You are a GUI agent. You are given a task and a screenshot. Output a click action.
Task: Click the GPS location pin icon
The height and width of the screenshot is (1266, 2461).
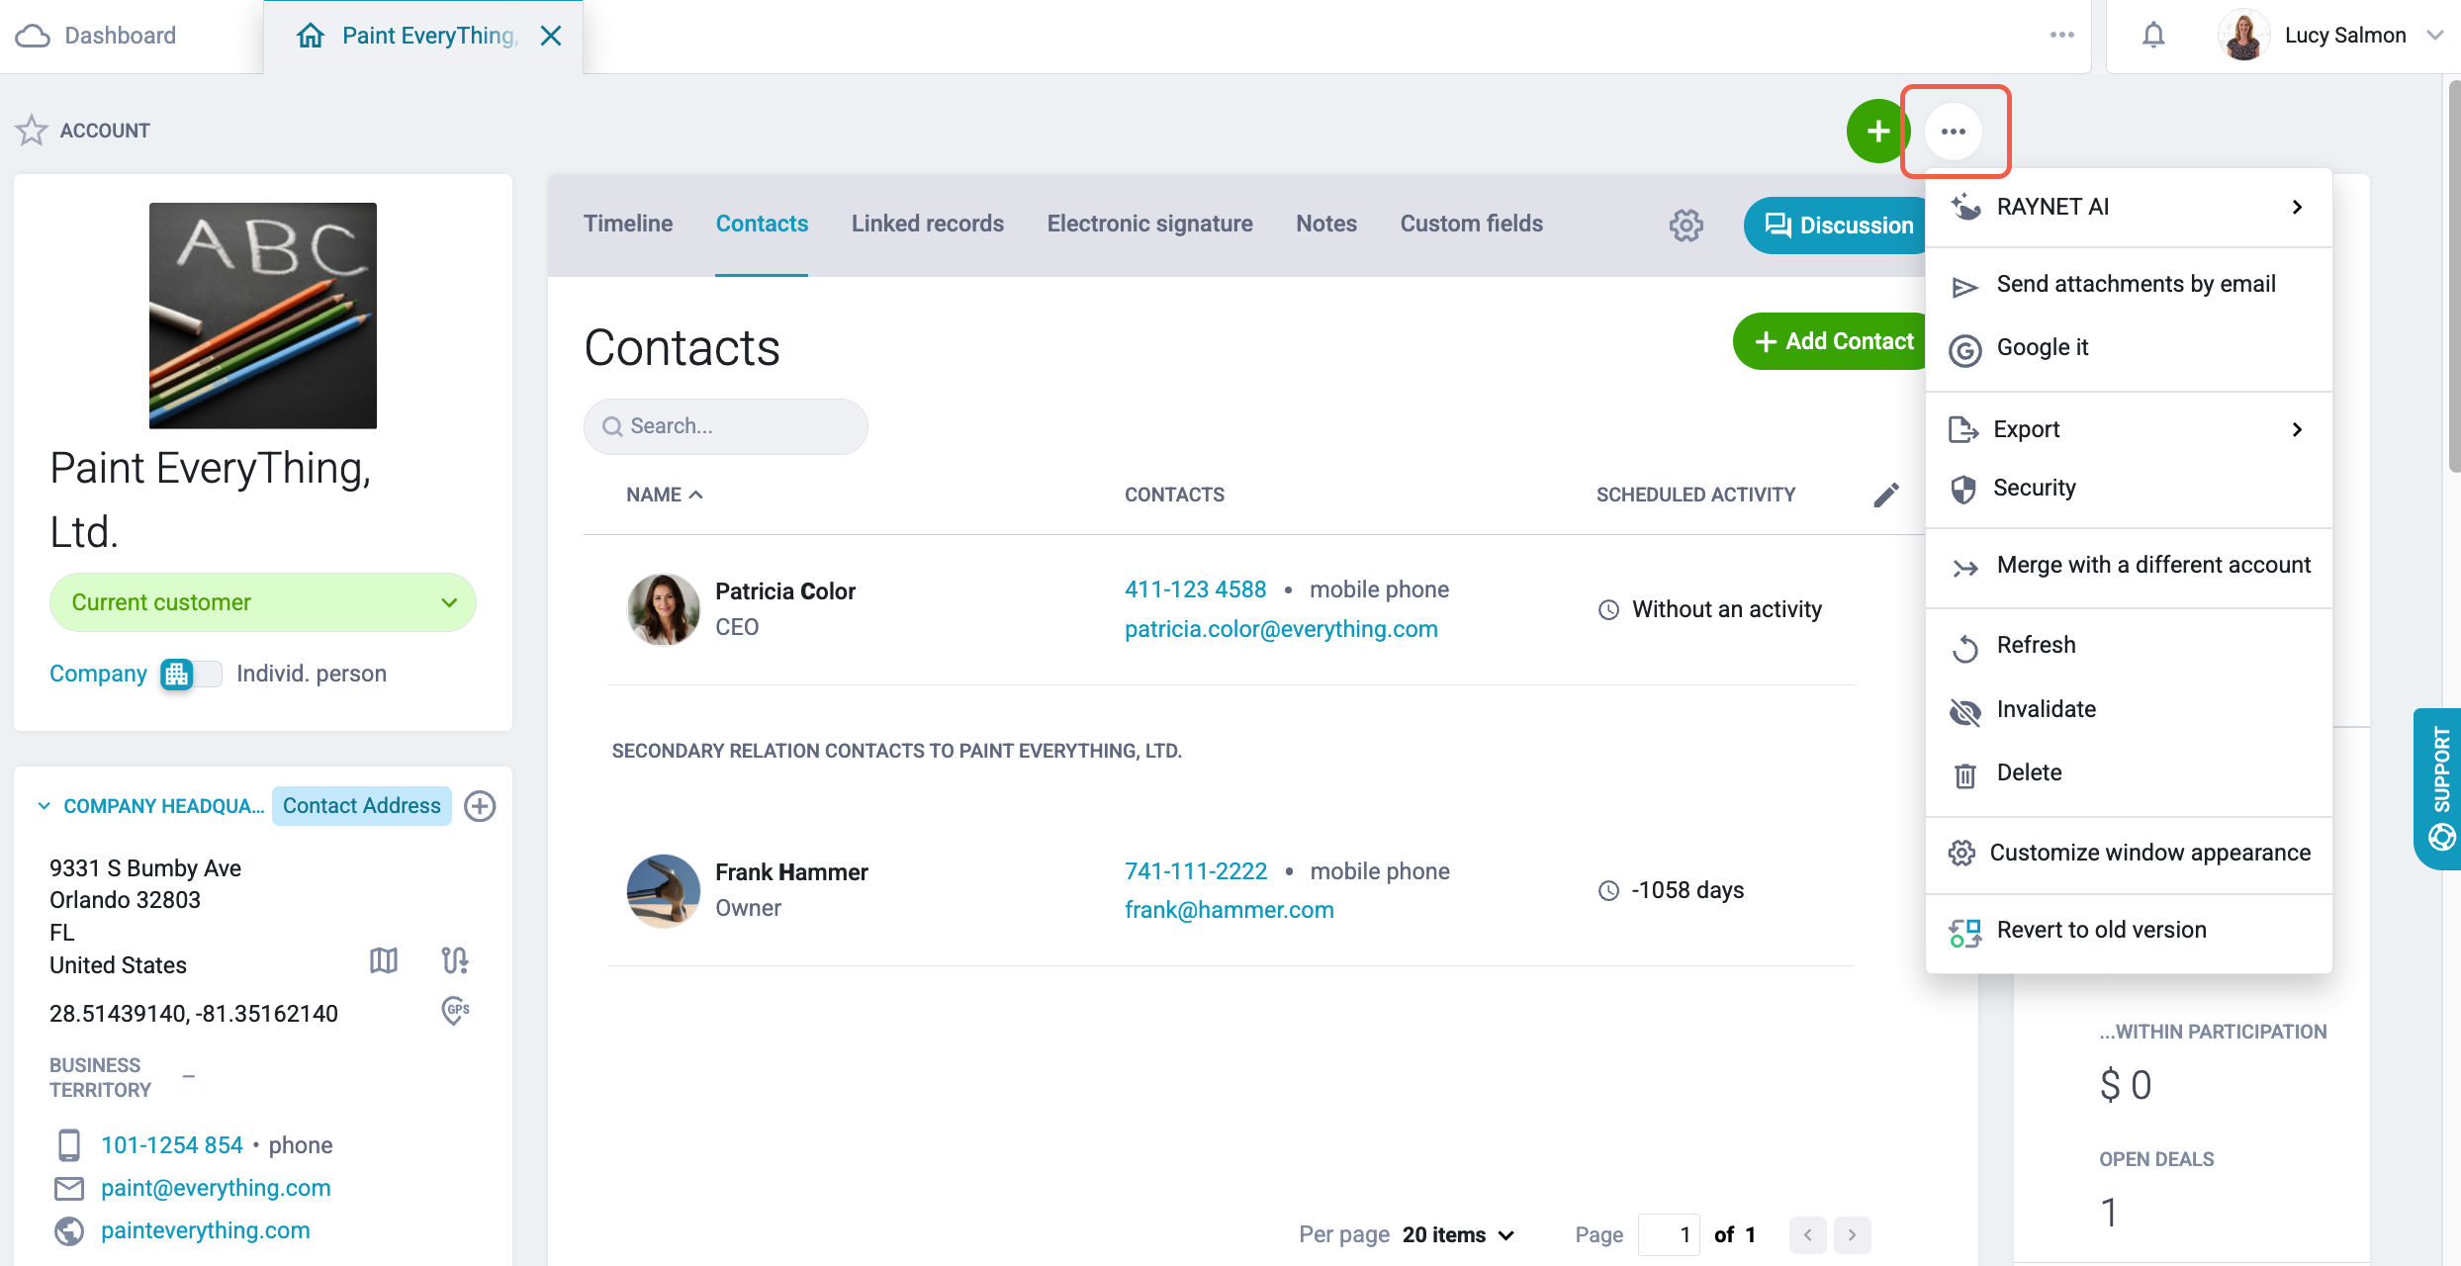point(455,1011)
